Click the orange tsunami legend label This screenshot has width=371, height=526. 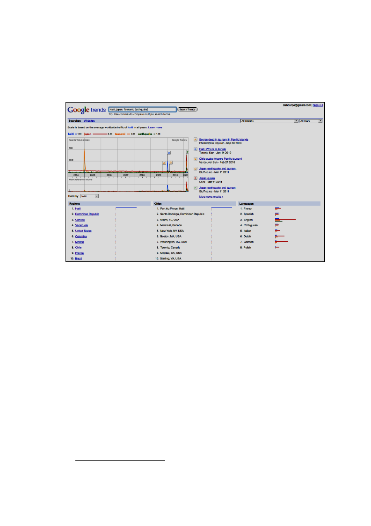click(120, 134)
